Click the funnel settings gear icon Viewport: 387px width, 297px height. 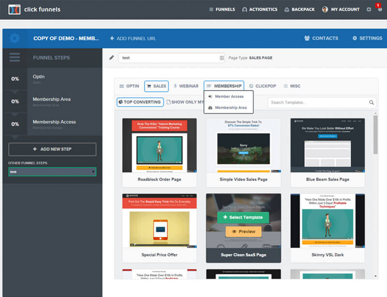(x=15, y=38)
